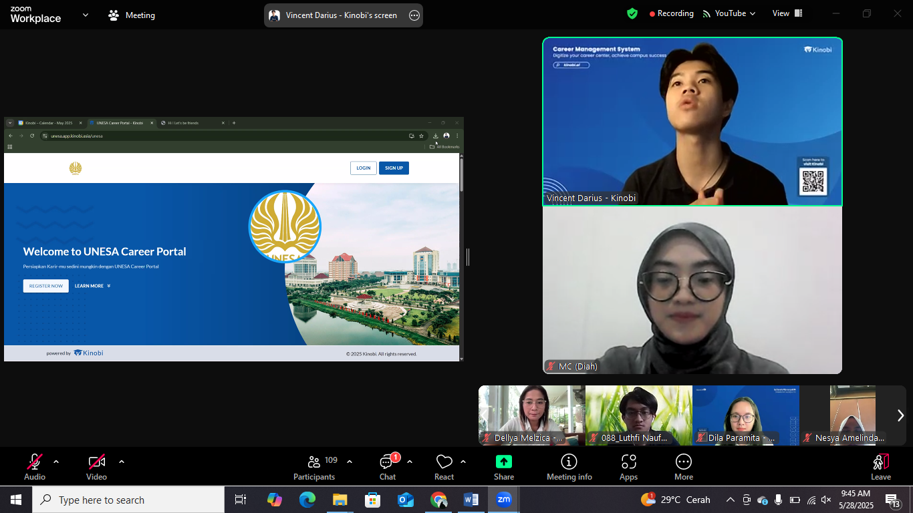Click the React heart icon
This screenshot has width=913, height=513.
pyautogui.click(x=444, y=462)
